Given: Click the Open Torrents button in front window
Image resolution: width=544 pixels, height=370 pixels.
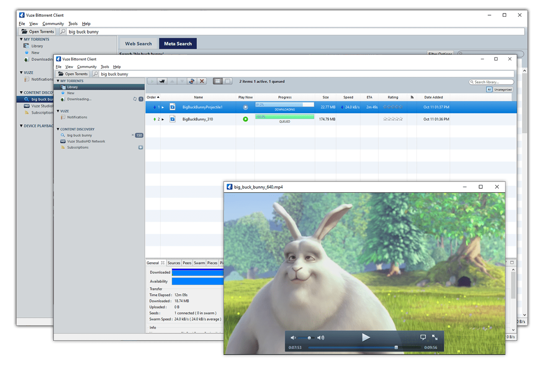Looking at the screenshot, I should [x=72, y=74].
